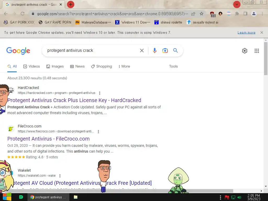Open the Chrome three-dot main menu

pyautogui.click(x=262, y=14)
